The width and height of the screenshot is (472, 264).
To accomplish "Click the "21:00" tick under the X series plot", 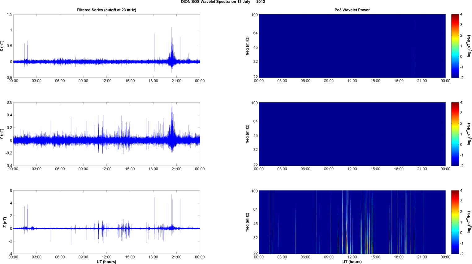I will 176,81.
